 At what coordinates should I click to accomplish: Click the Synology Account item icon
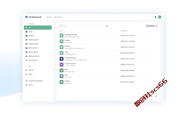[61, 35]
